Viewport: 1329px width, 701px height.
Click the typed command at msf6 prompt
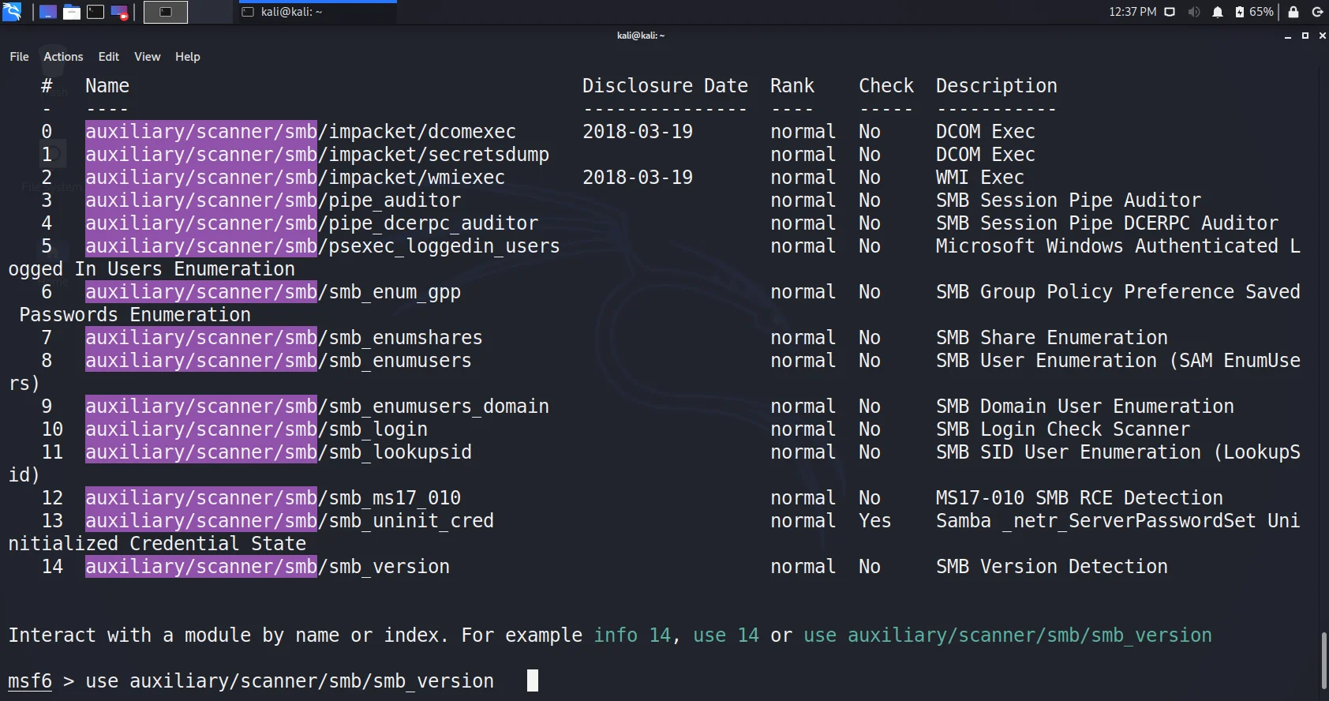pos(290,681)
